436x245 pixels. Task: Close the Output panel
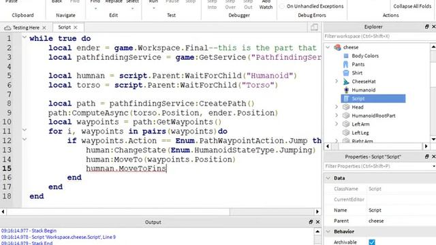(318, 222)
